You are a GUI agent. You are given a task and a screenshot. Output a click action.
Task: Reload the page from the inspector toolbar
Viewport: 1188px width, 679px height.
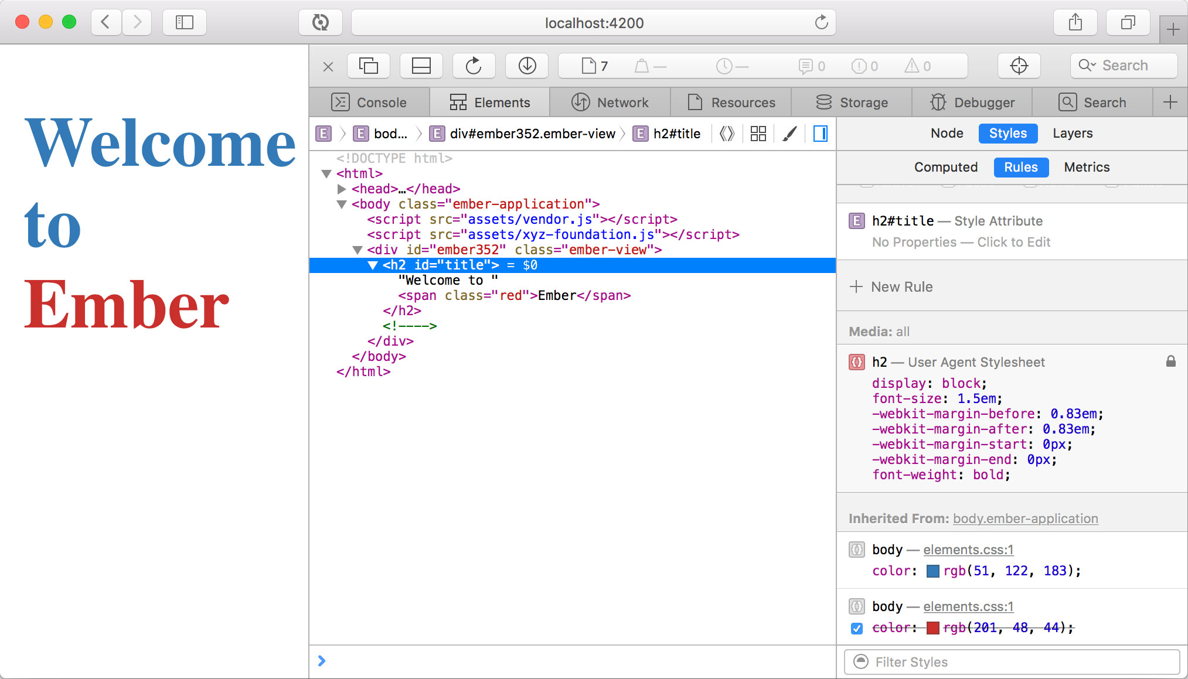pyautogui.click(x=474, y=66)
